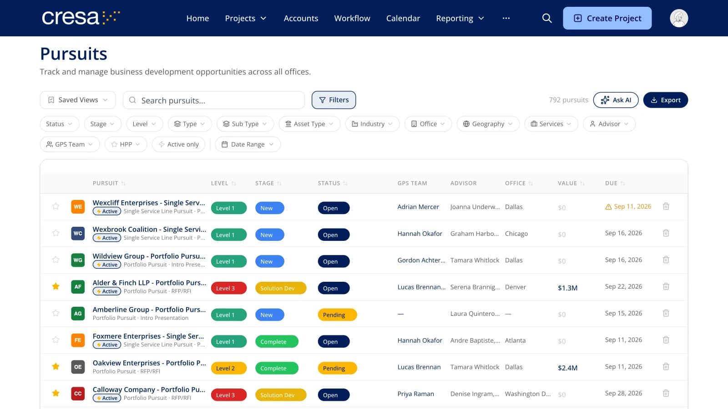728x409 pixels.
Task: Open the Geography filter dropdown
Action: (488, 124)
